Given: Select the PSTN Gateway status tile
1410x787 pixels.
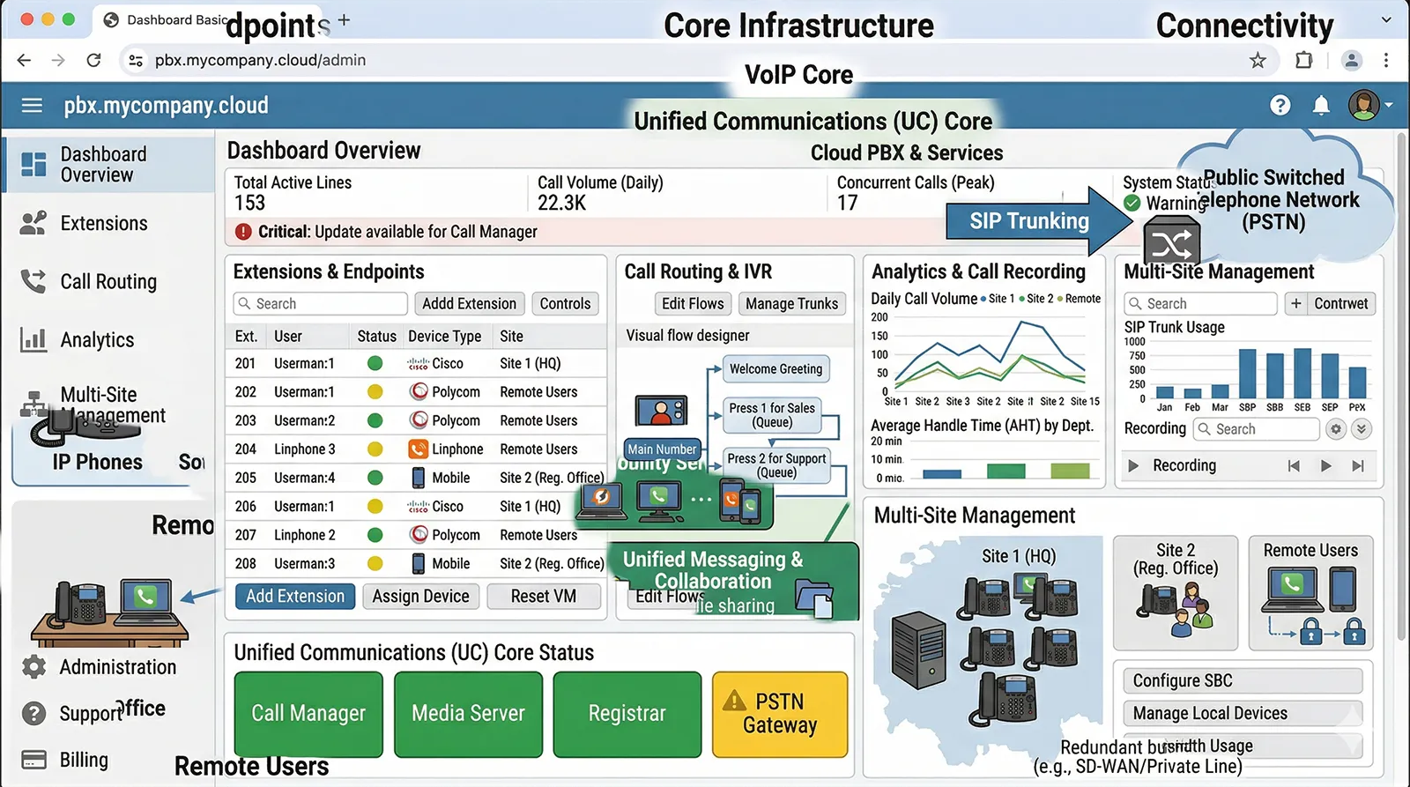Looking at the screenshot, I should 779,714.
